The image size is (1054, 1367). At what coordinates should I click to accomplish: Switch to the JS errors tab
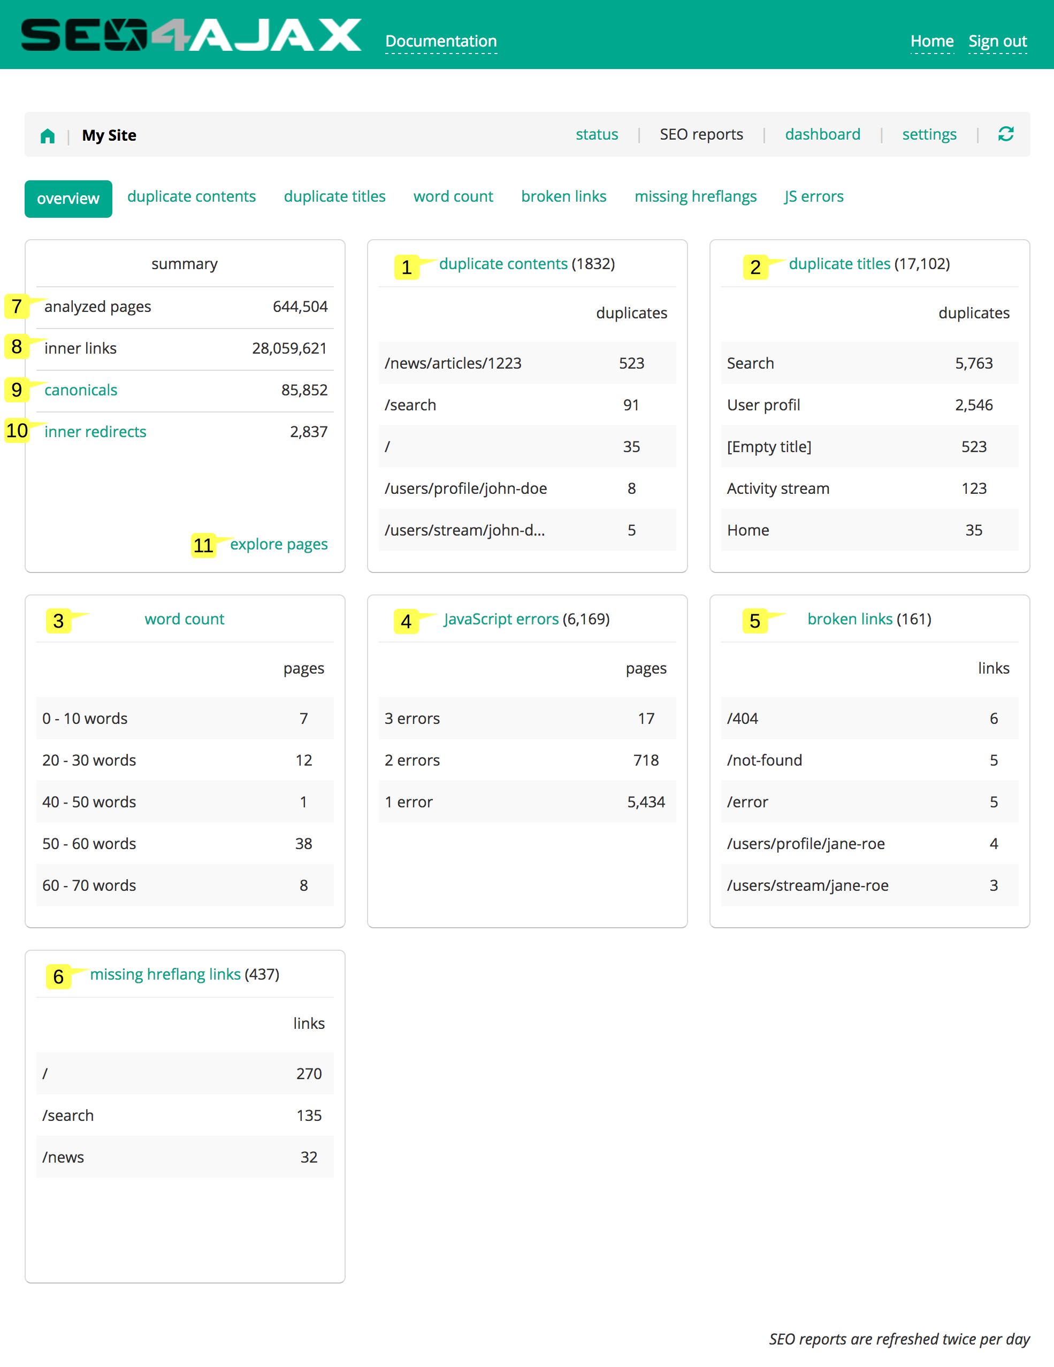tap(813, 196)
